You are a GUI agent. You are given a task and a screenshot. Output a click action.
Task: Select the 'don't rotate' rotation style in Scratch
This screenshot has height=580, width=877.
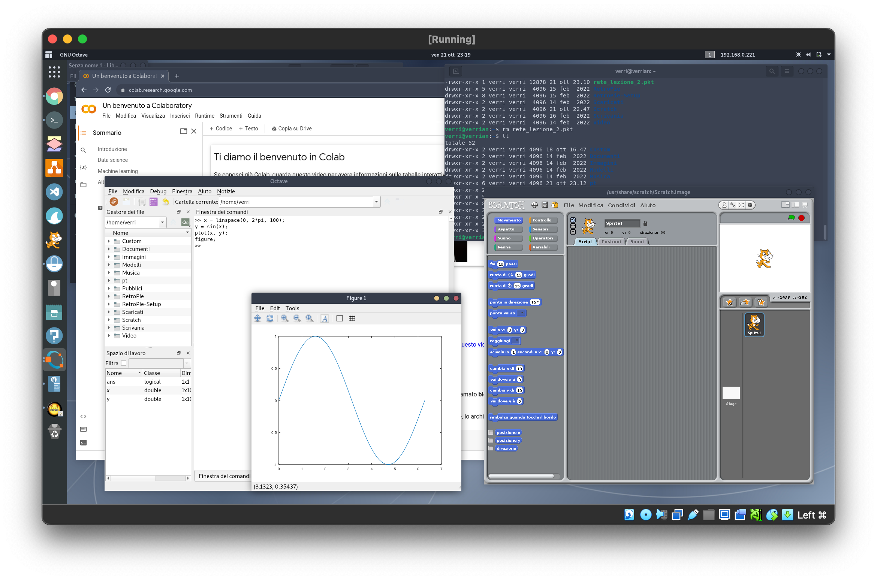(x=573, y=232)
